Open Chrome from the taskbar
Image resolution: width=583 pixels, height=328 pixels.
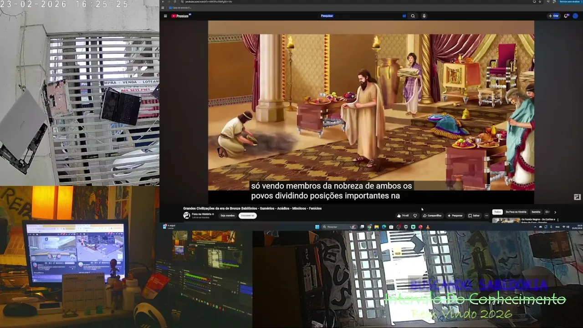pos(369,227)
